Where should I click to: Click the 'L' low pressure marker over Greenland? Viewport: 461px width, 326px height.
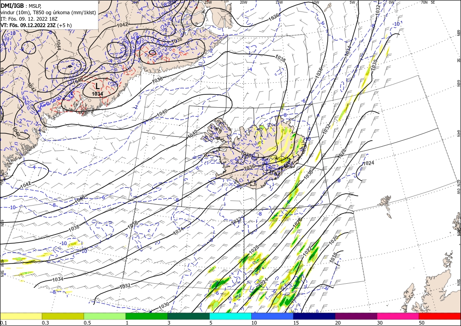(x=97, y=86)
